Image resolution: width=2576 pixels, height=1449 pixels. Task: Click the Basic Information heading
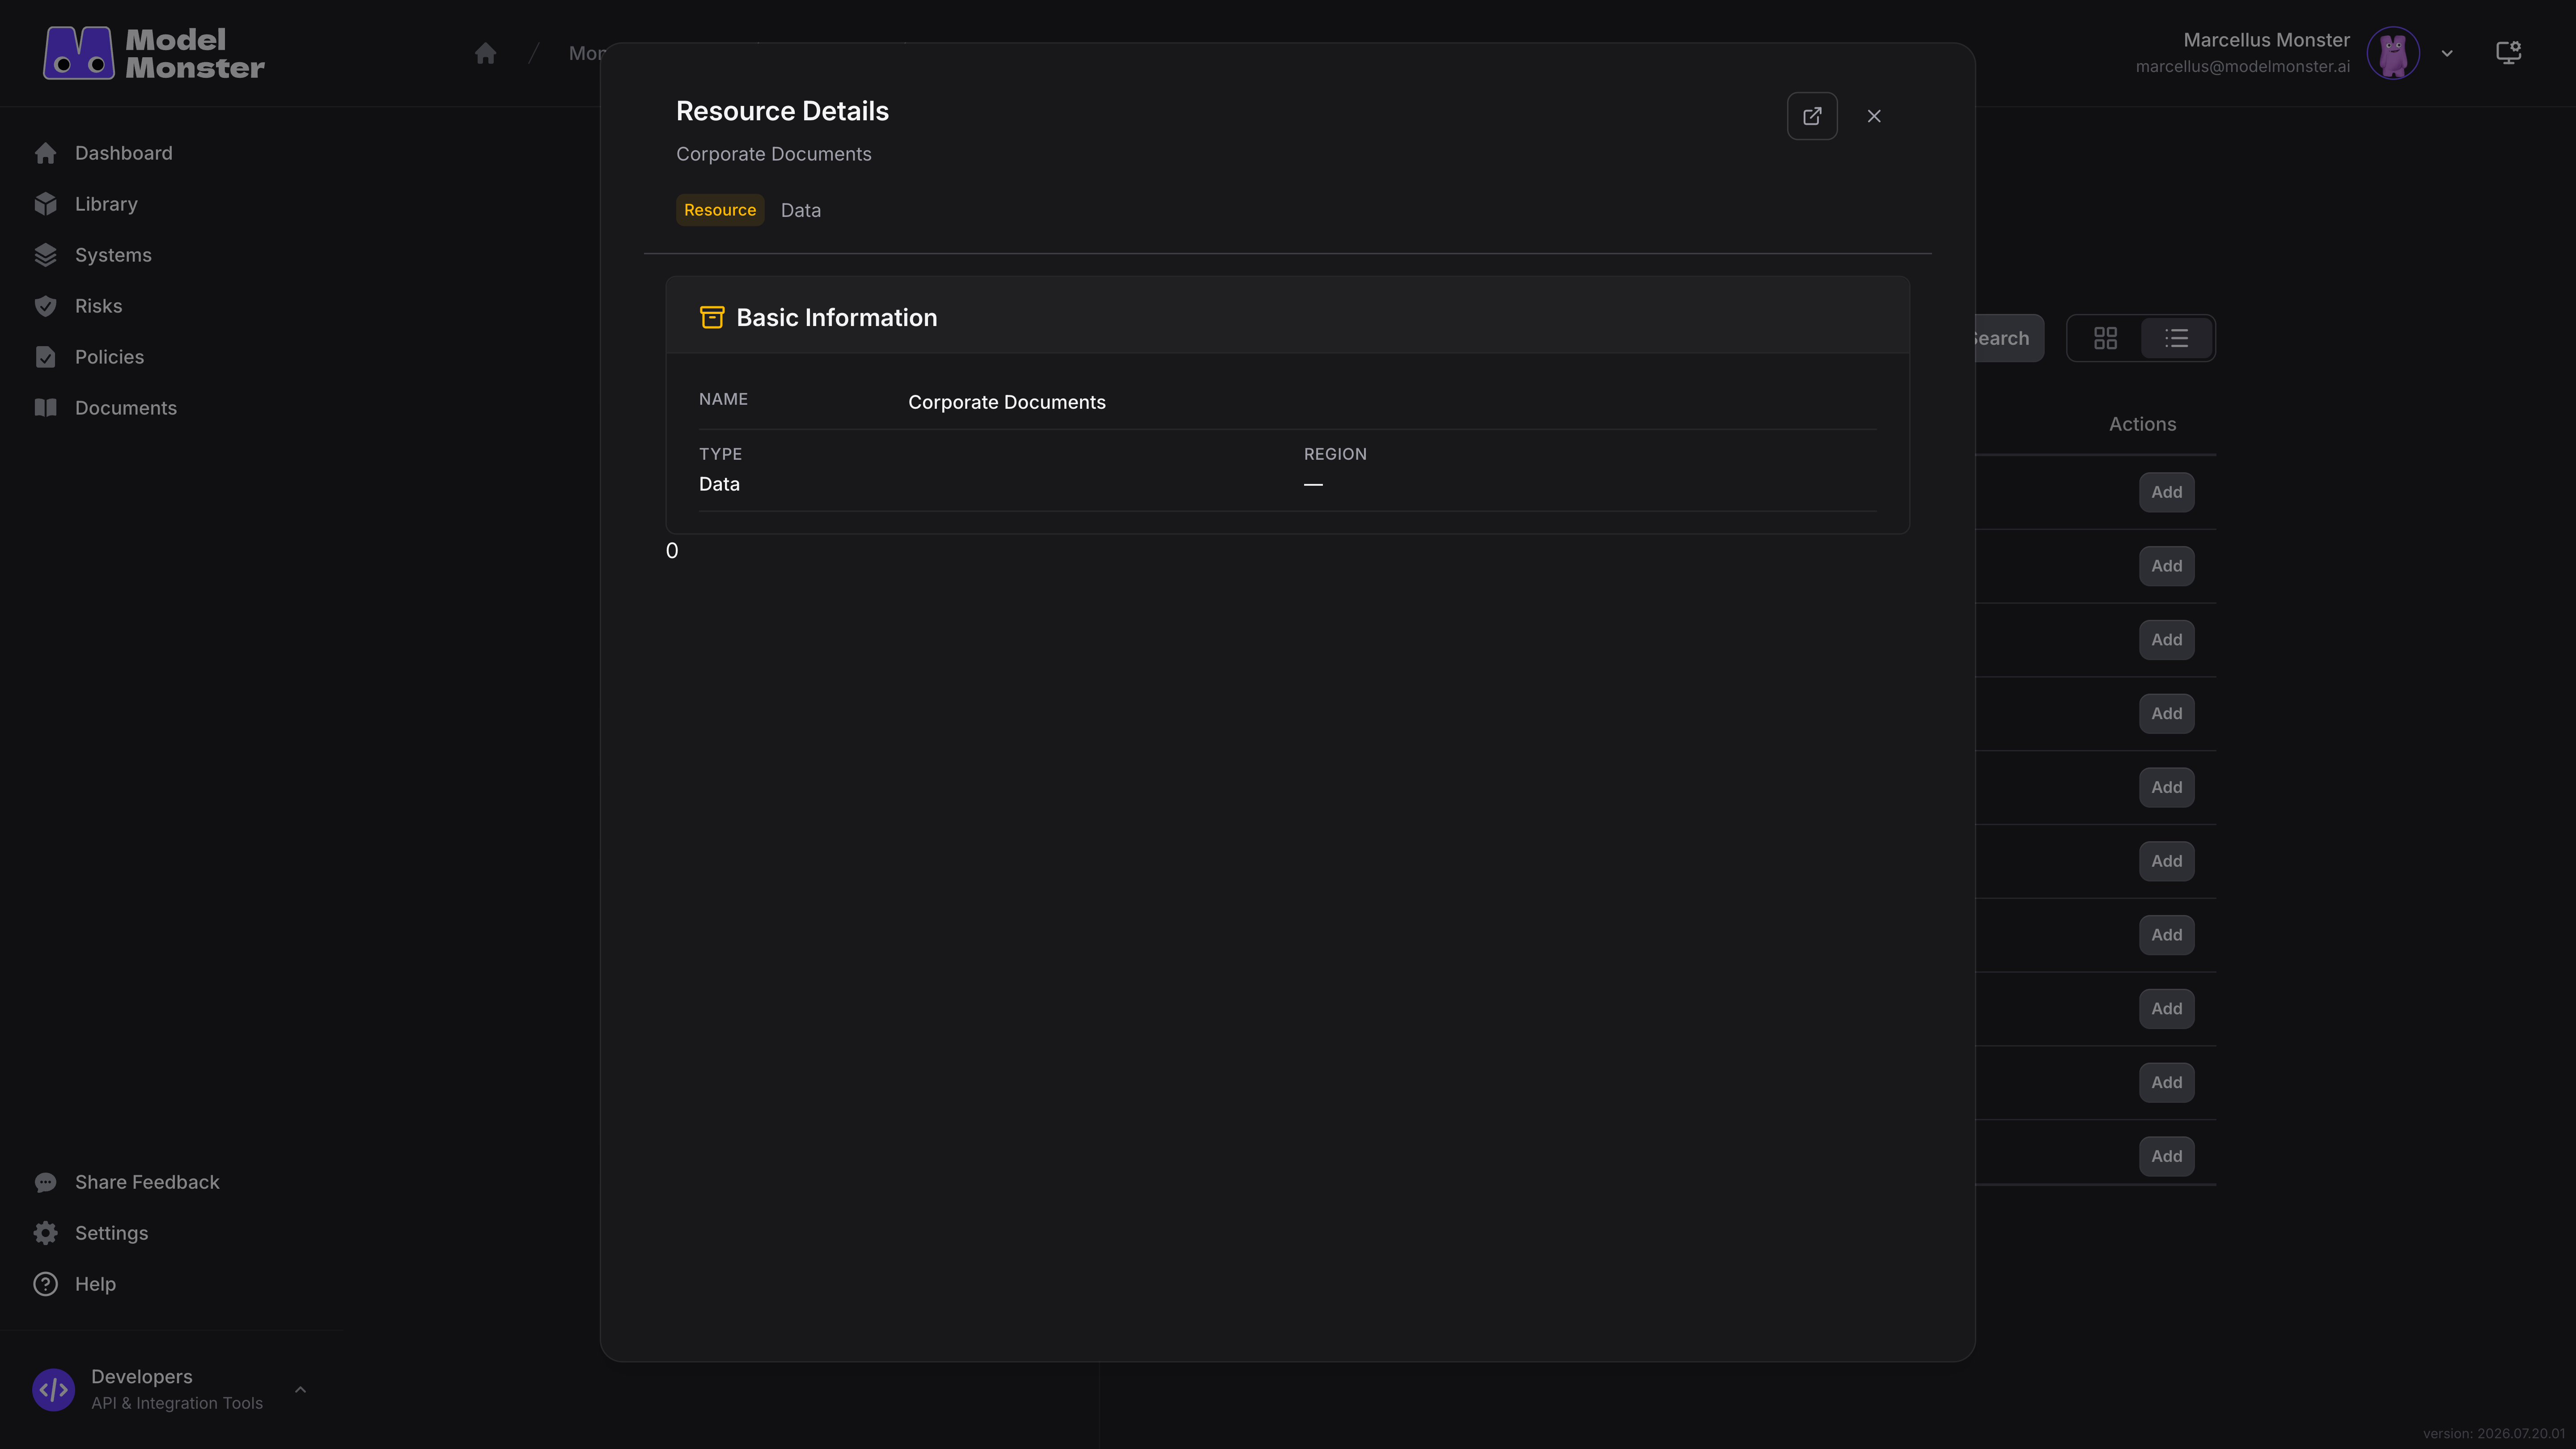click(837, 317)
